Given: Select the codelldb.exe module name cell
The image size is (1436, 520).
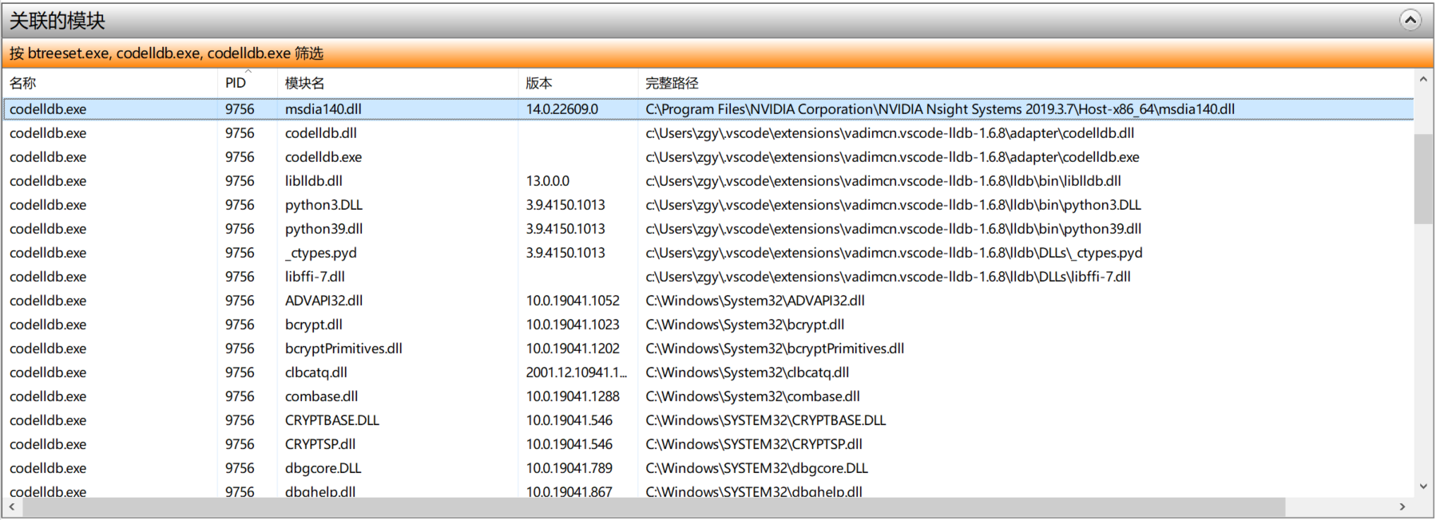Looking at the screenshot, I should (323, 157).
